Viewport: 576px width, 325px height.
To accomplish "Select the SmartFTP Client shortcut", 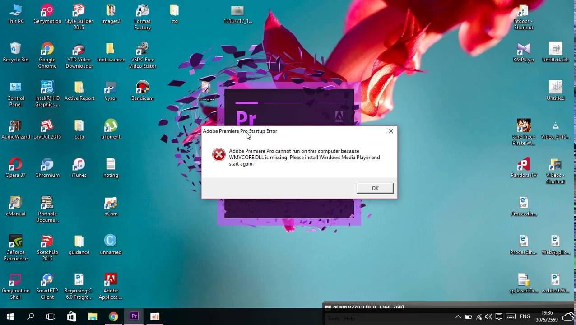I will pyautogui.click(x=47, y=287).
